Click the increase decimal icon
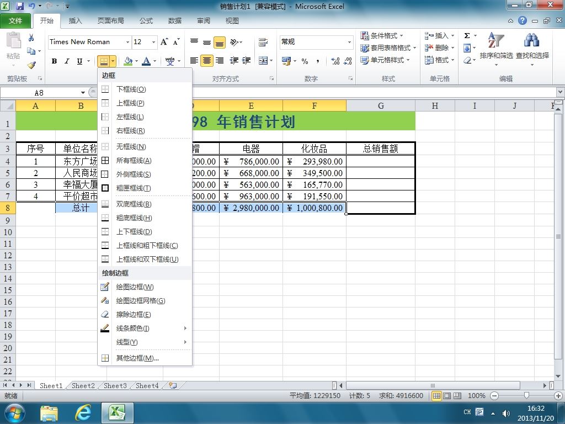 point(335,61)
